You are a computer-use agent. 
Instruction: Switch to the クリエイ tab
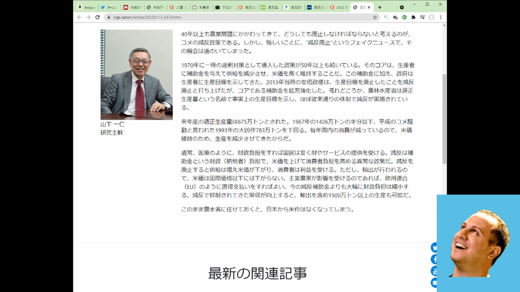(224, 7)
